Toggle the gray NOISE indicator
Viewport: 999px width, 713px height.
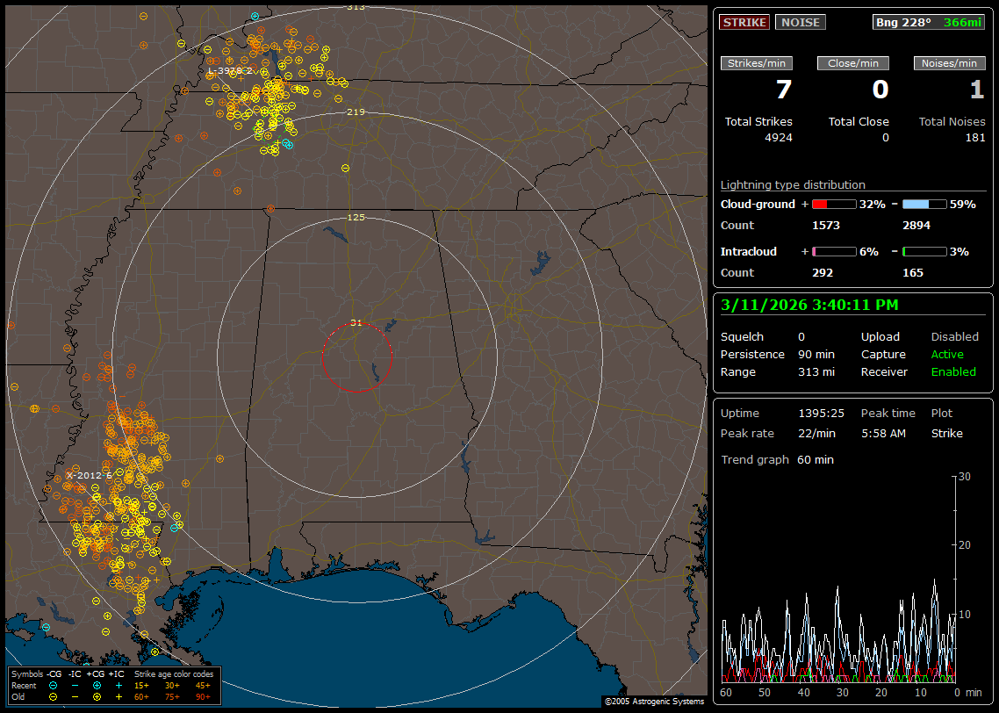click(x=800, y=22)
